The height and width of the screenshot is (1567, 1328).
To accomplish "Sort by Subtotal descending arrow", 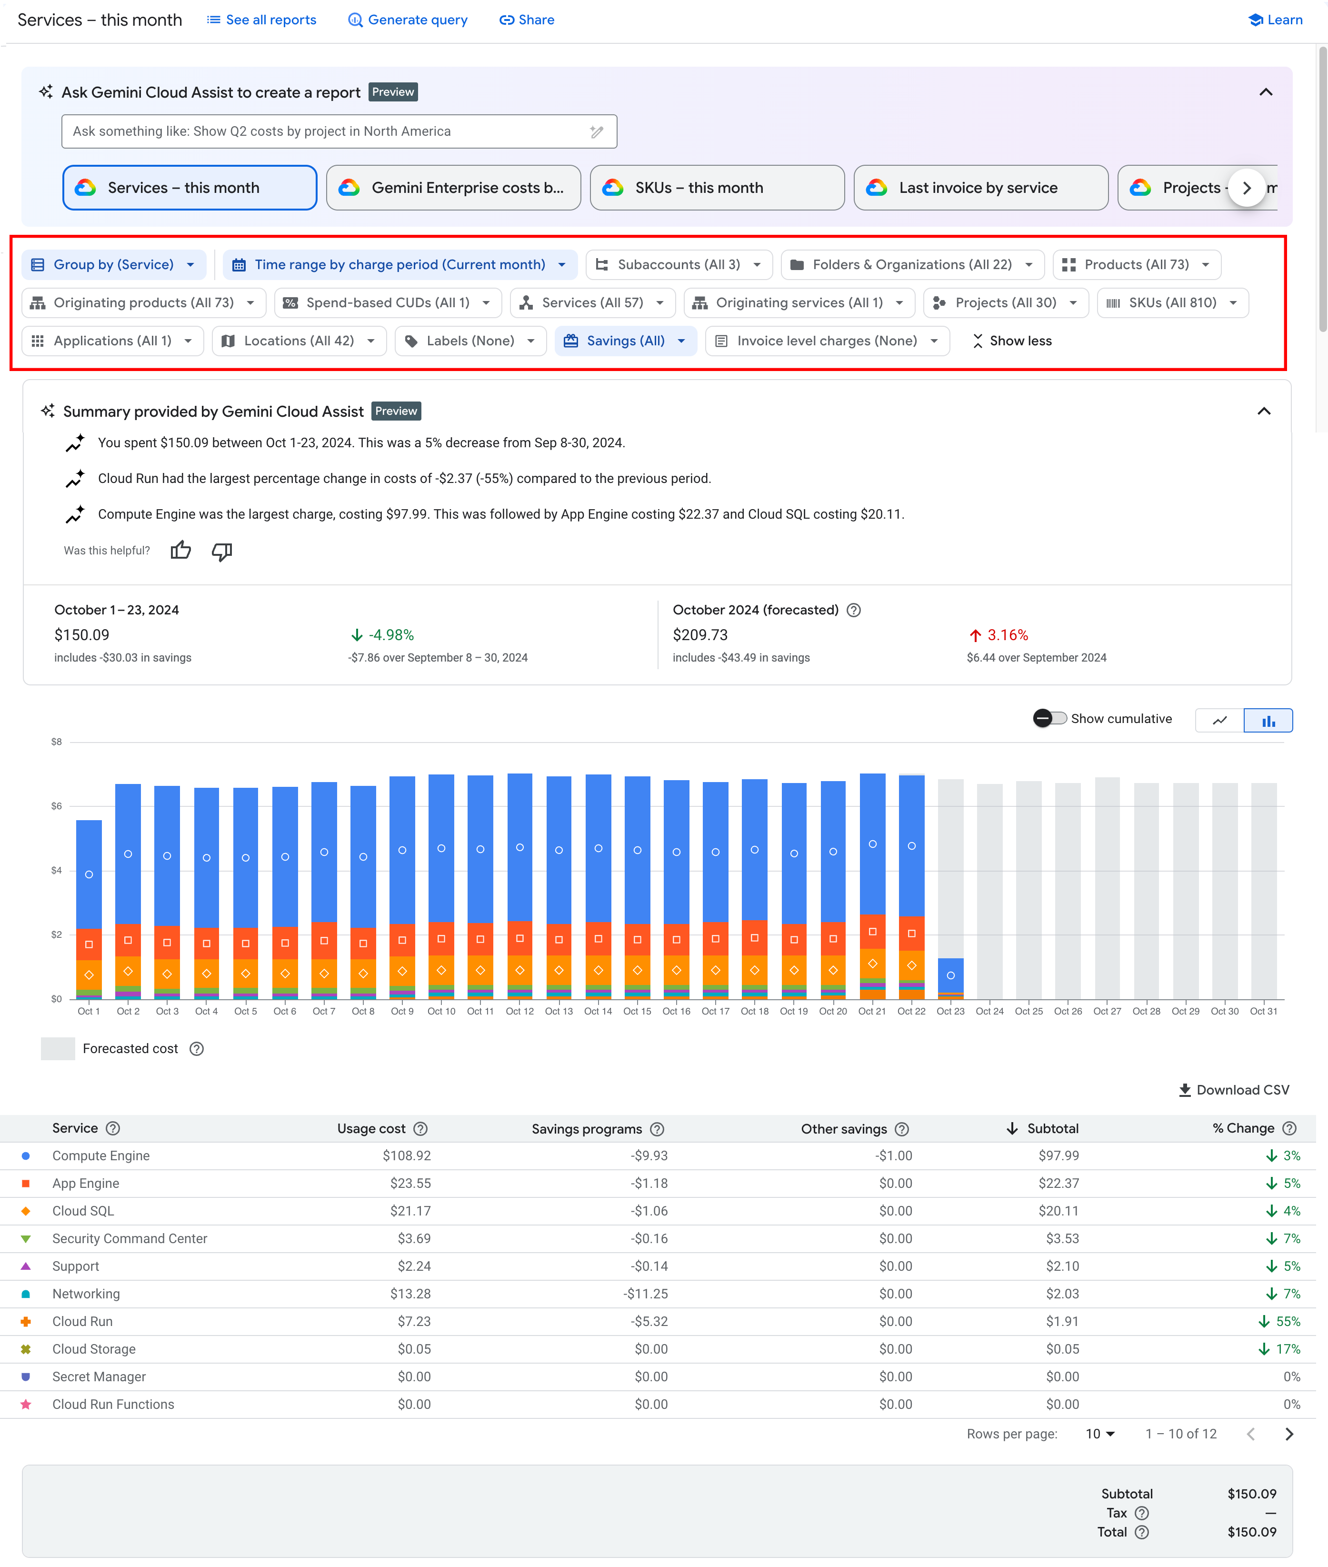I will pos(1012,1128).
